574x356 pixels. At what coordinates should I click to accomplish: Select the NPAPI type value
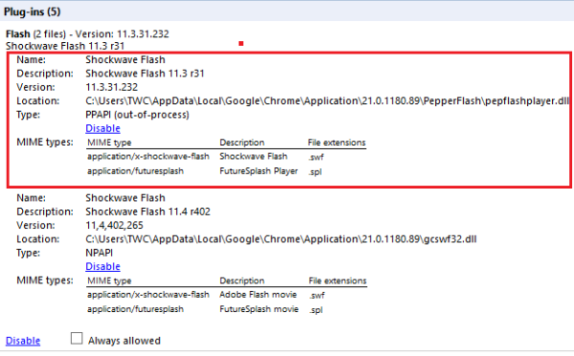click(x=99, y=253)
